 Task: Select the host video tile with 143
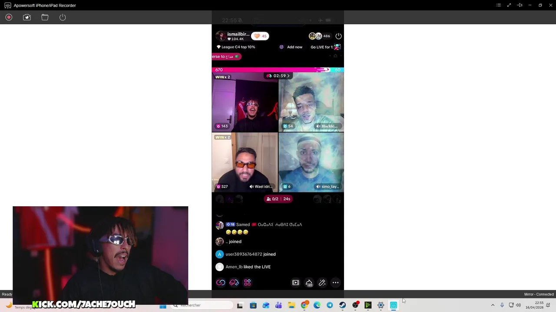coord(245,102)
